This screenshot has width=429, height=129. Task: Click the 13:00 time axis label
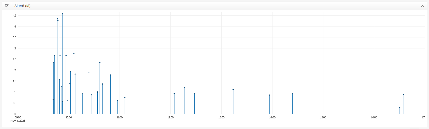click(221, 117)
